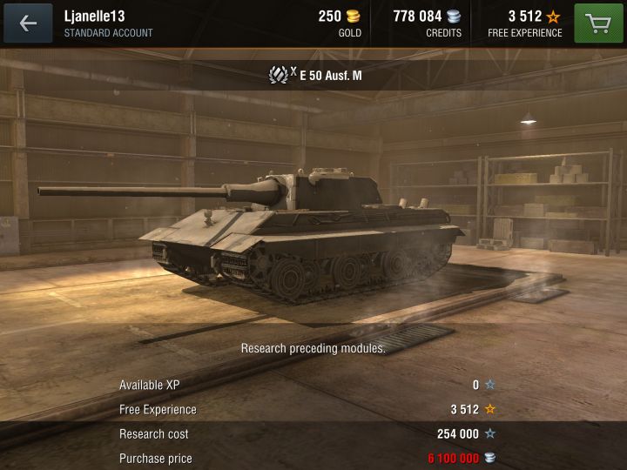
Task: Tap the gold coins icon
Action: tap(353, 17)
